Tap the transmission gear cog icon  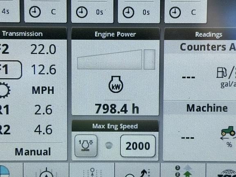click(5, 90)
